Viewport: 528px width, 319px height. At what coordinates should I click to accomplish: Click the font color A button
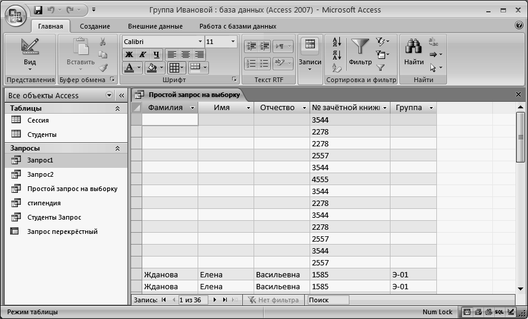(x=129, y=68)
